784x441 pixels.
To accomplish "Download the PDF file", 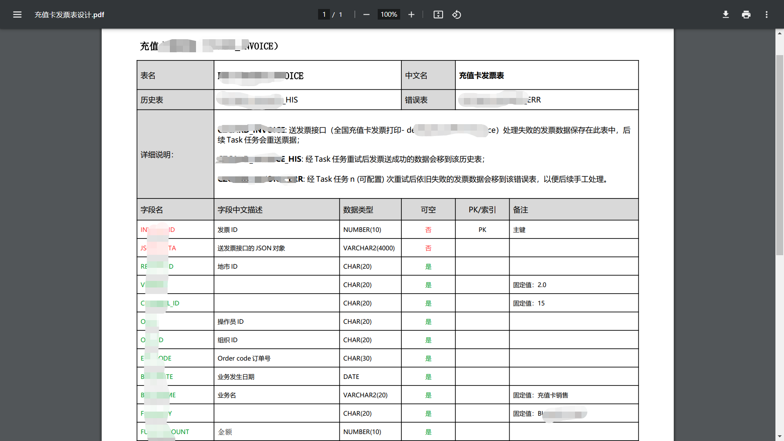I will click(x=726, y=15).
